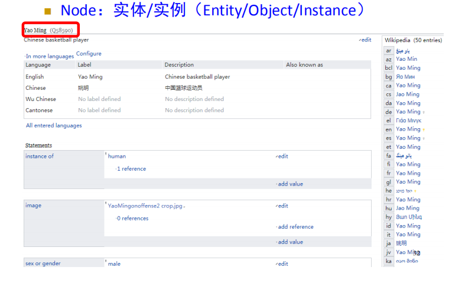Open the male value link
Viewport: 452px width, 283px height.
114,264
